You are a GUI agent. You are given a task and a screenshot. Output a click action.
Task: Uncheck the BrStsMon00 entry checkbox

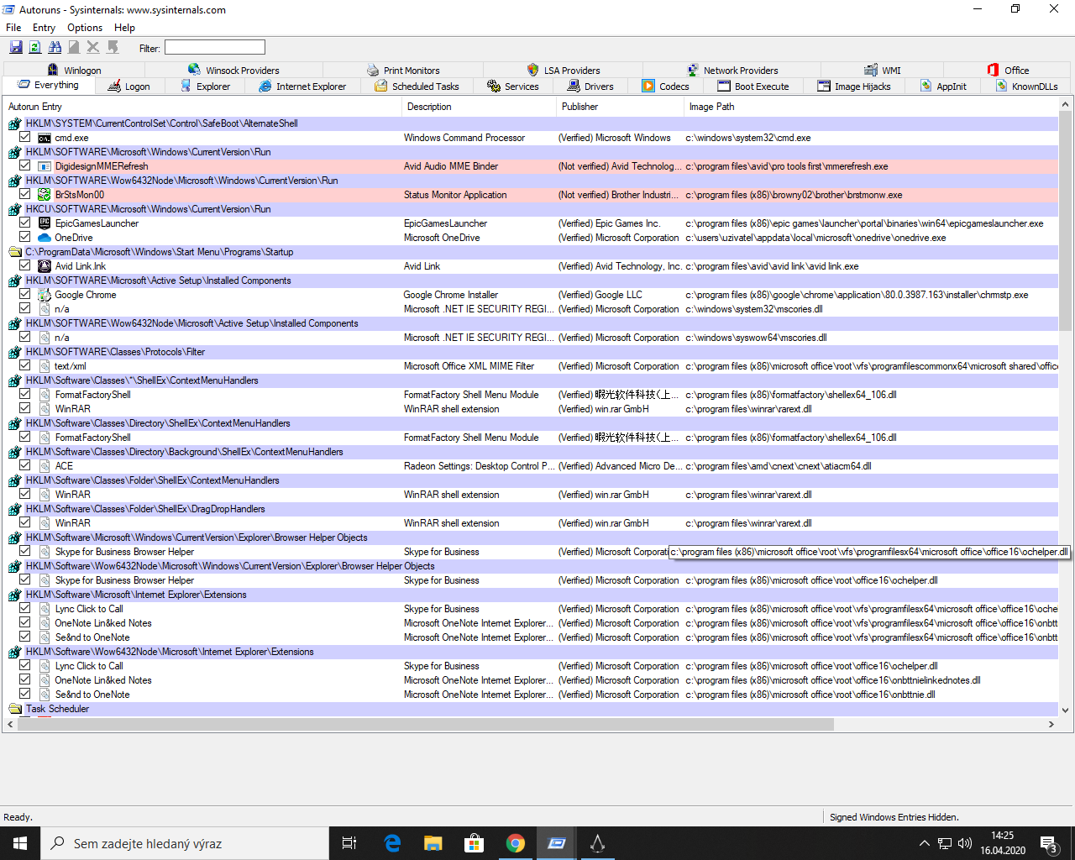pos(25,195)
